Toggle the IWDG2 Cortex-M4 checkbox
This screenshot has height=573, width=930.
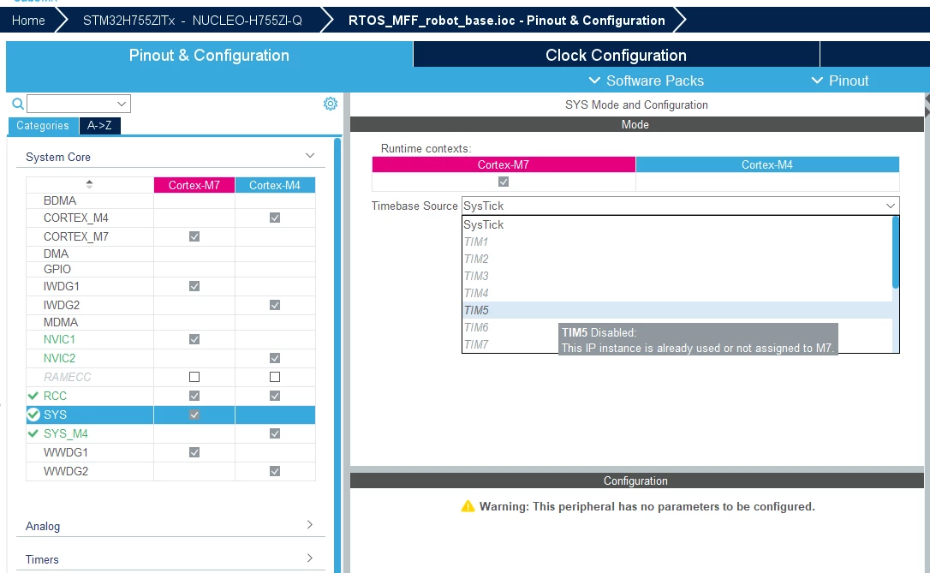(x=275, y=305)
